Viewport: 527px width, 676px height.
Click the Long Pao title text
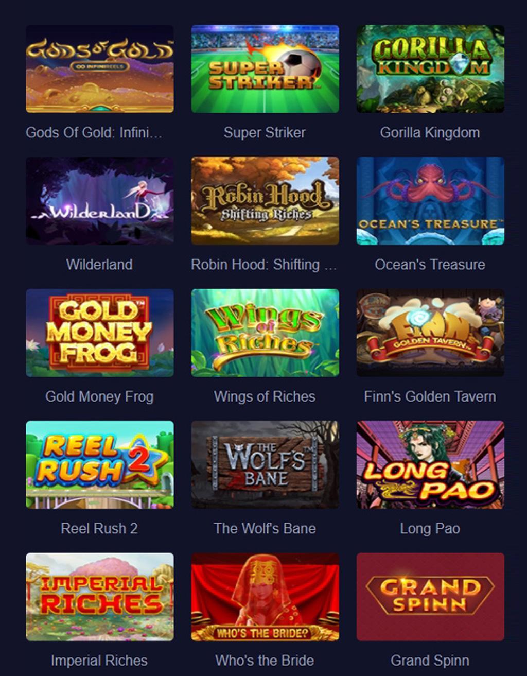(x=430, y=529)
